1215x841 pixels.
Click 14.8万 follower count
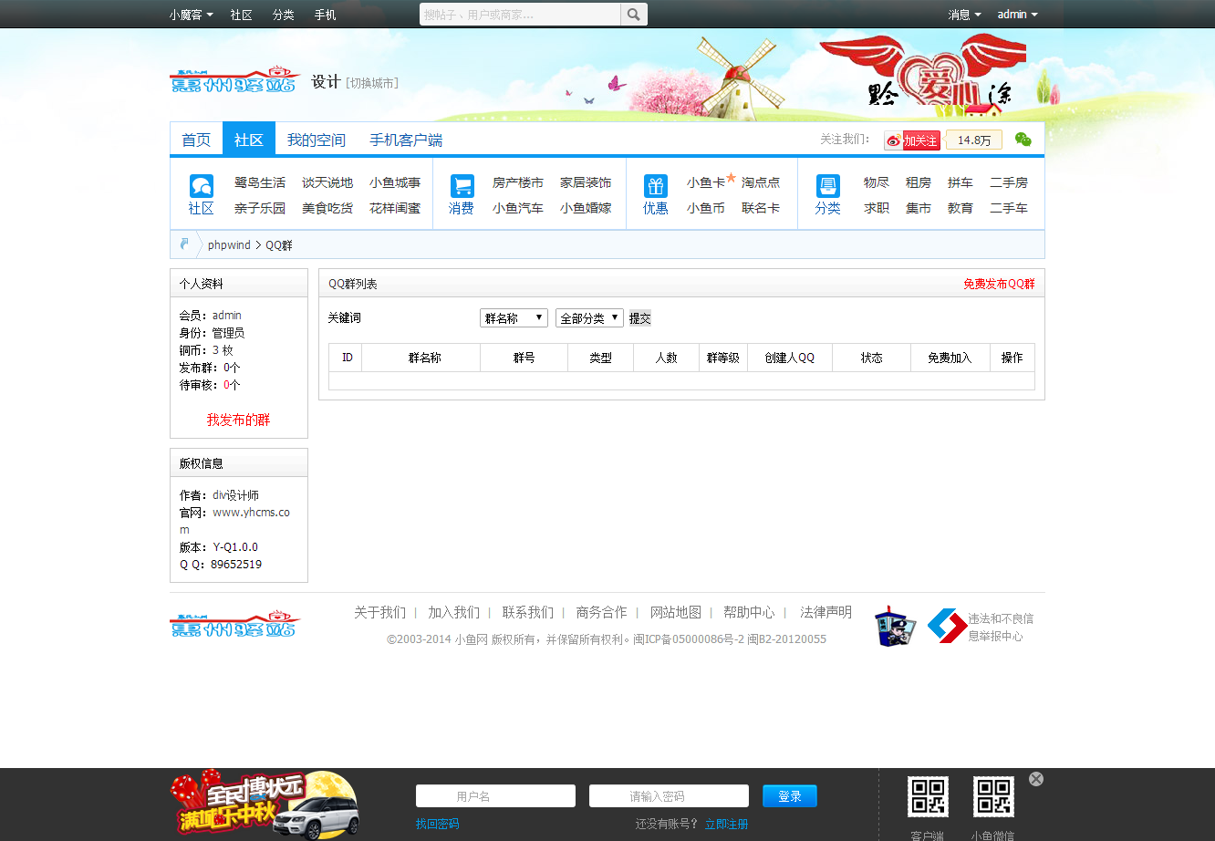(974, 140)
